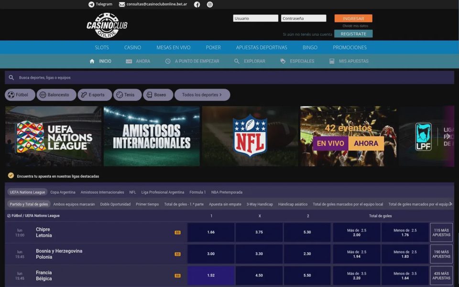Click the Casino Club Online logo
This screenshot has height=287, width=459.
point(107,25)
